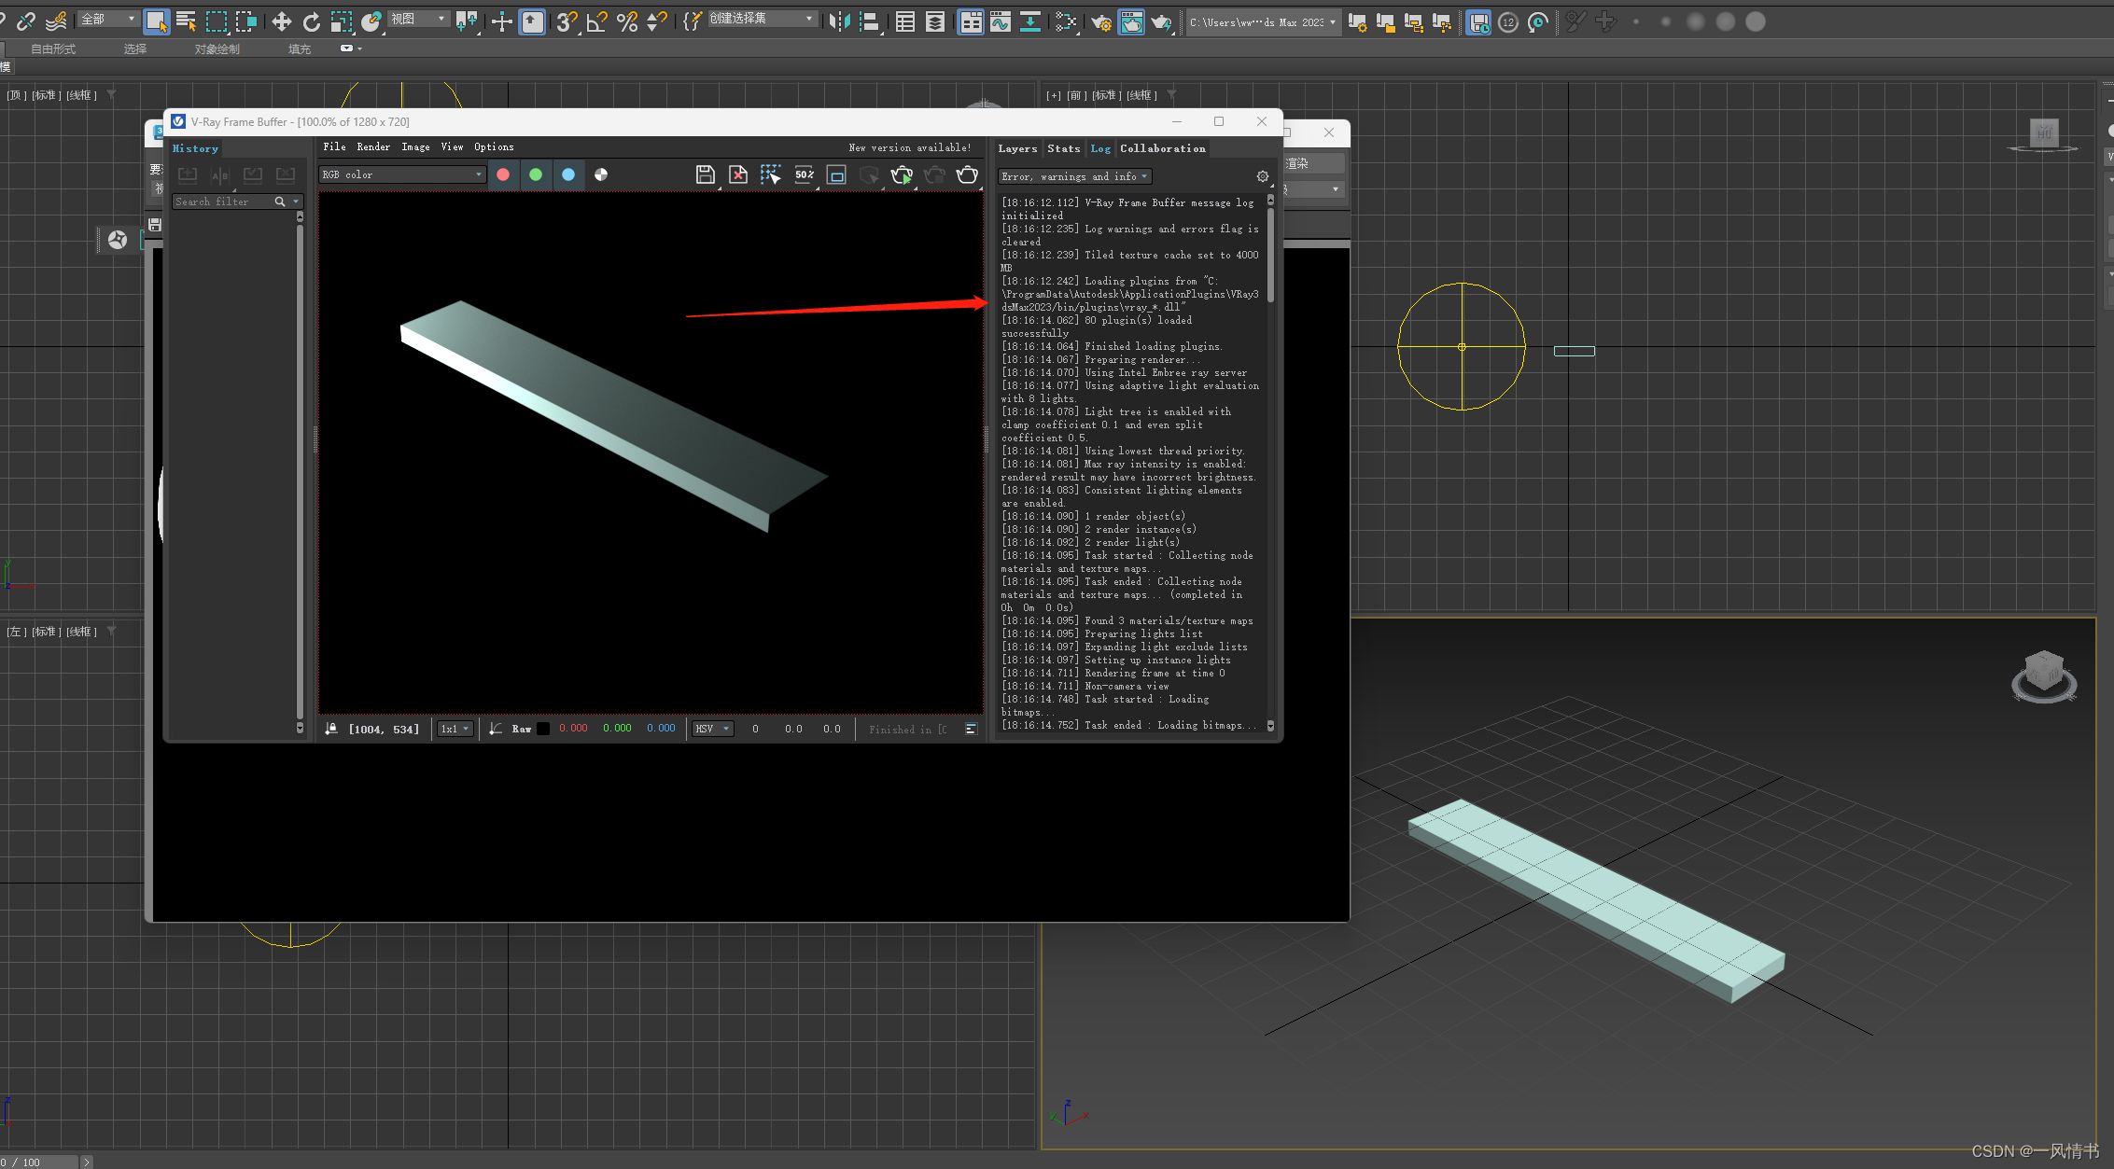Open the Schematic View icon

1030,21
